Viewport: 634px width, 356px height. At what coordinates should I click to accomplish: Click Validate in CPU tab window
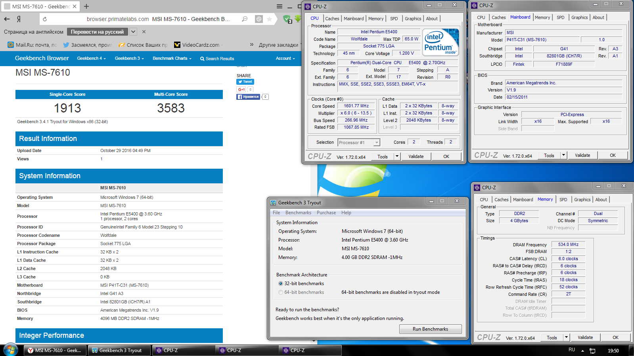pyautogui.click(x=416, y=156)
